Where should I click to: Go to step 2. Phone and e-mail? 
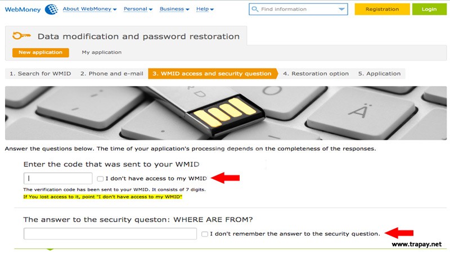tap(111, 74)
